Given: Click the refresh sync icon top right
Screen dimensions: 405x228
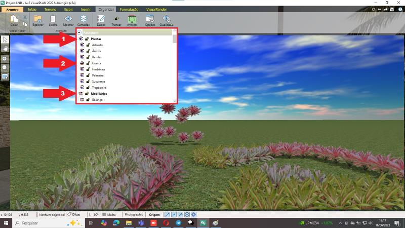Looking at the screenshot, I should point(374,9).
